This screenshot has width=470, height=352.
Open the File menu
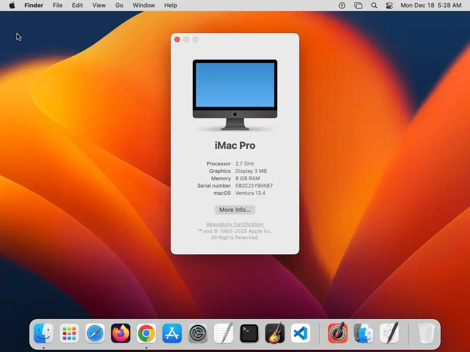click(x=57, y=5)
